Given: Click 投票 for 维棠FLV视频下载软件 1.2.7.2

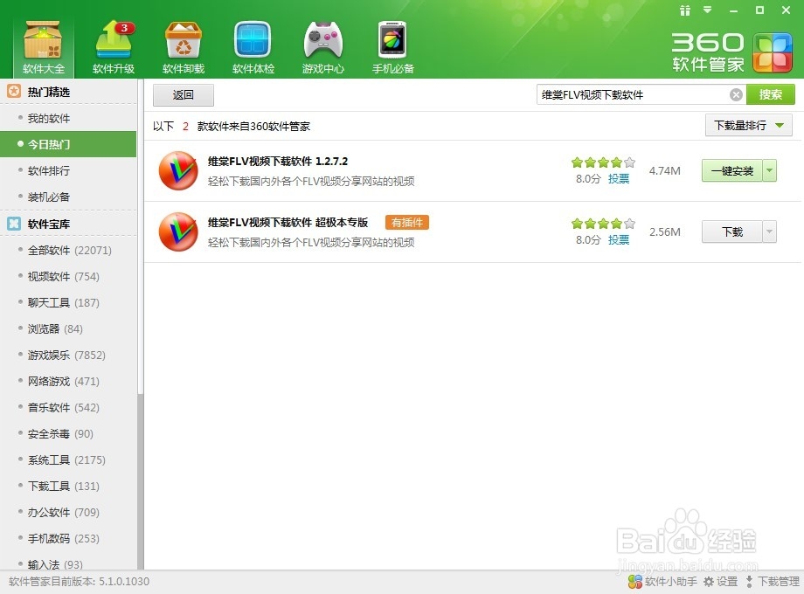Looking at the screenshot, I should (619, 179).
